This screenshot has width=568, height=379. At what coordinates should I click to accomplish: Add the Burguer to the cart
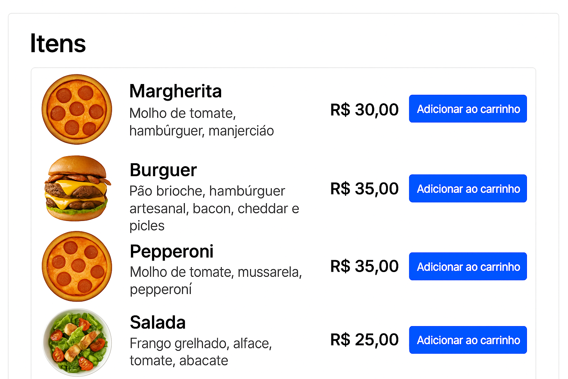(468, 188)
